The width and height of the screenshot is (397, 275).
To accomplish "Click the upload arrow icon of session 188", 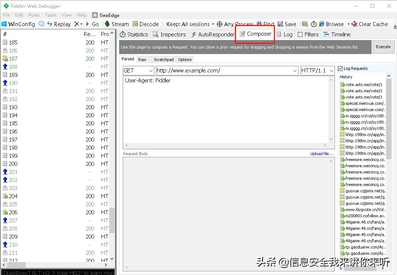I will tap(5, 67).
